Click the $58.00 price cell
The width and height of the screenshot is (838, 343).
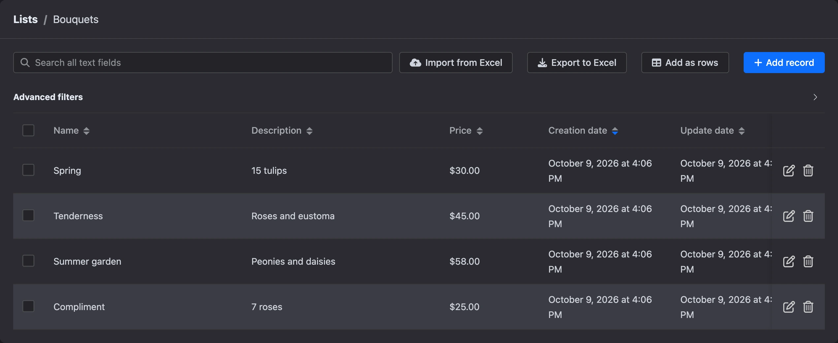coord(465,261)
